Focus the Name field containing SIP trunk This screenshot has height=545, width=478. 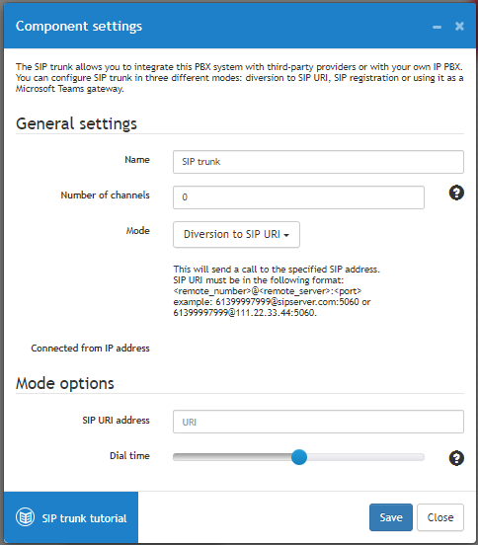tap(318, 162)
